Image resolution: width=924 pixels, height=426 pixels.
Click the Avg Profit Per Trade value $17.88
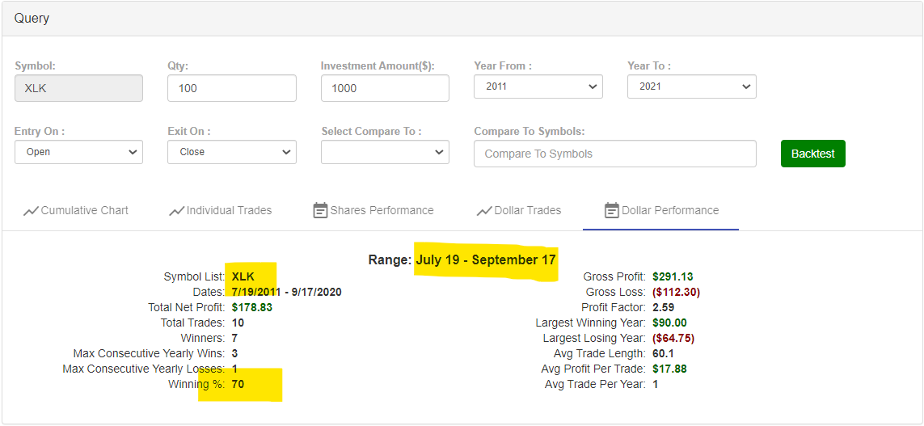[669, 369]
